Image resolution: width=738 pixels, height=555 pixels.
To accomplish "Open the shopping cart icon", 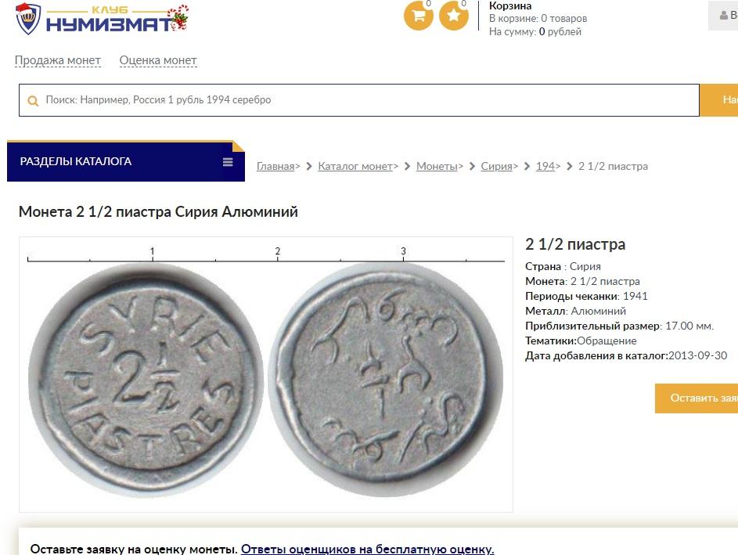I will pos(419,16).
